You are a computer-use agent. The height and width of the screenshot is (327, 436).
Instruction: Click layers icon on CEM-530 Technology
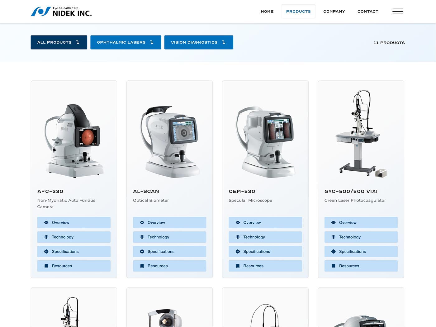tap(238, 237)
